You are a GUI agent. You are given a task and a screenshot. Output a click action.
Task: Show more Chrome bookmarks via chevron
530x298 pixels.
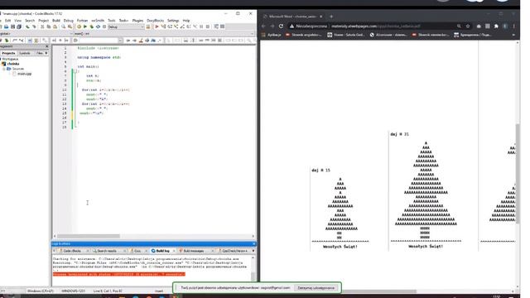tap(513, 35)
